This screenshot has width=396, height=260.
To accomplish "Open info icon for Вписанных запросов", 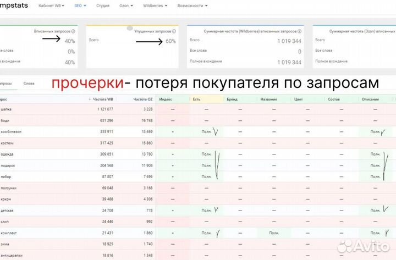I will pos(73,31).
